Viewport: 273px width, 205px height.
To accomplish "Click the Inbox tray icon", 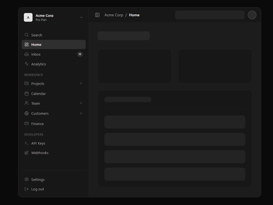I will point(27,54).
